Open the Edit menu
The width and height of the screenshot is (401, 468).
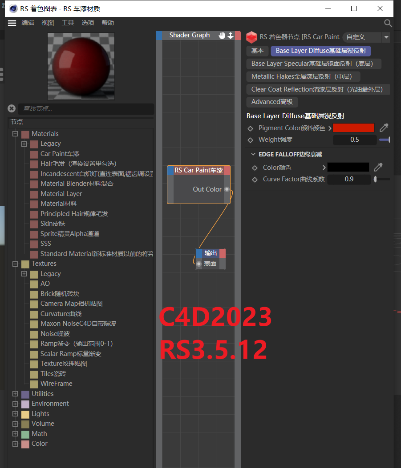(28, 23)
